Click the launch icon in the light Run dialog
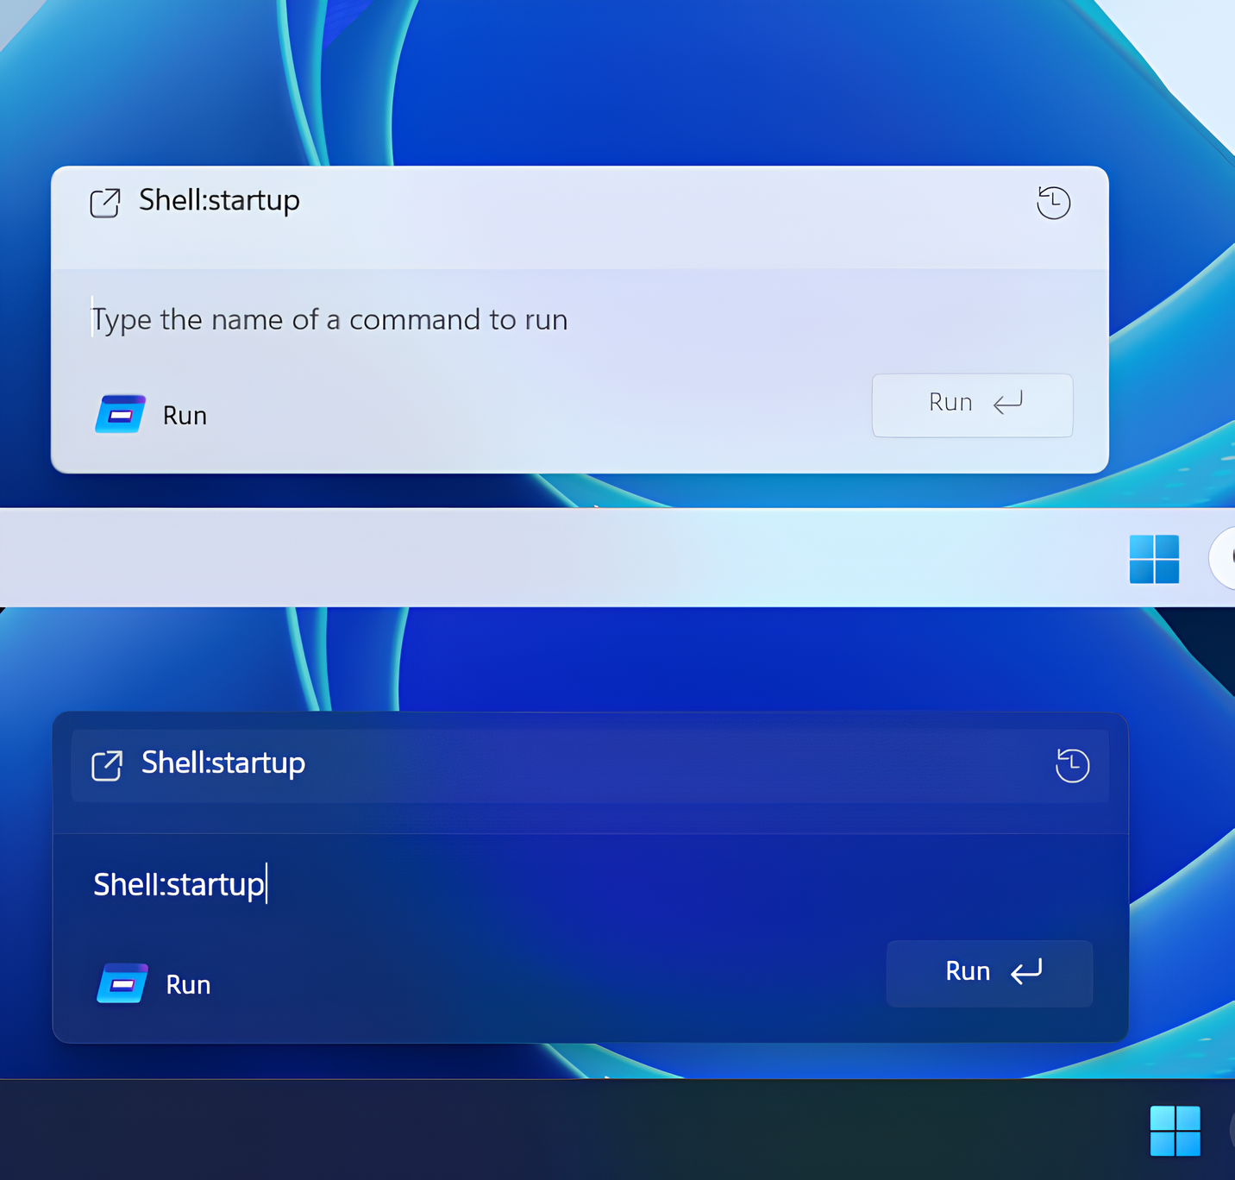 (105, 203)
